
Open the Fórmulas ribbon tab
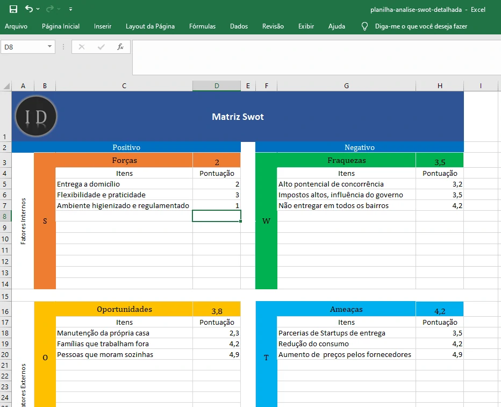202,26
